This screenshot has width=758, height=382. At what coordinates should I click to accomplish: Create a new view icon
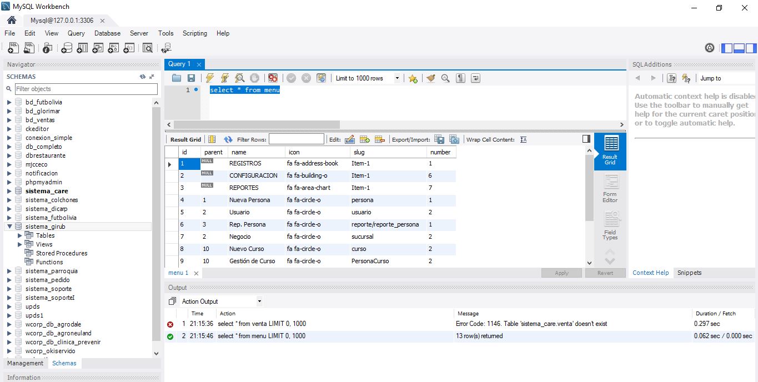coord(98,48)
